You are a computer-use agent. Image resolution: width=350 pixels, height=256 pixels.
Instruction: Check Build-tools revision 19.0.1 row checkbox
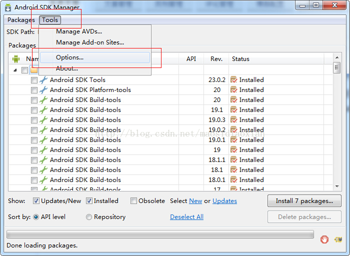(x=34, y=140)
